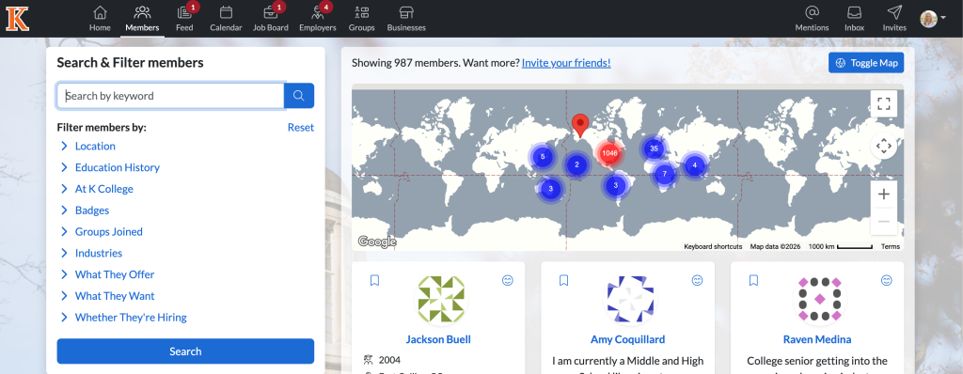Open map Keyboard shortcuts
The image size is (963, 374).
tap(713, 247)
